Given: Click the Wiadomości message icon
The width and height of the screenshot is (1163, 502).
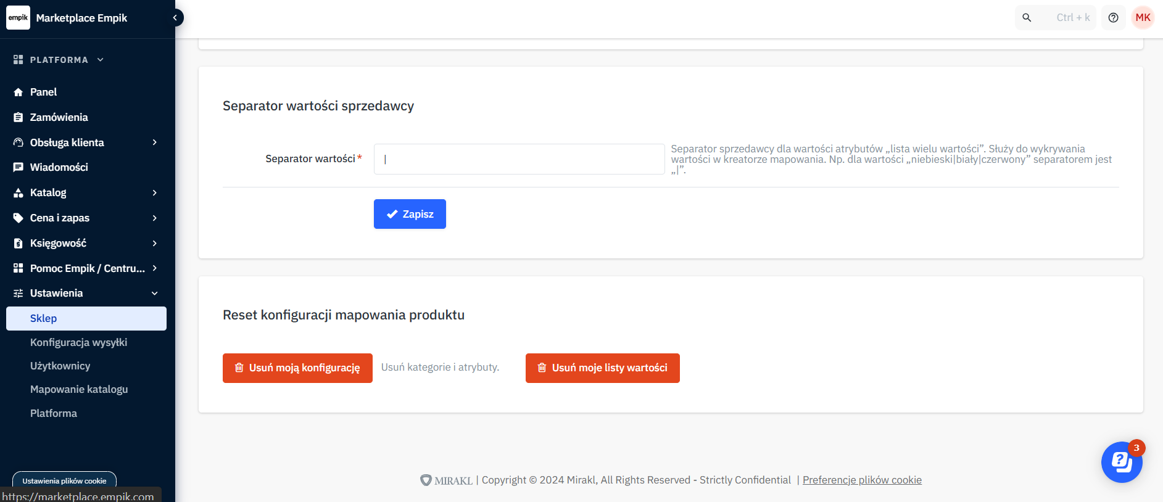Looking at the screenshot, I should click(x=18, y=167).
